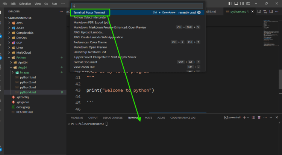Close the python4.md editor tab

point(253,12)
